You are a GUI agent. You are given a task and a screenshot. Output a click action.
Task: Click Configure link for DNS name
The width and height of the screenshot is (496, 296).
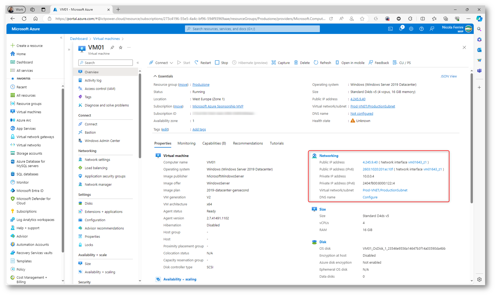pos(370,197)
